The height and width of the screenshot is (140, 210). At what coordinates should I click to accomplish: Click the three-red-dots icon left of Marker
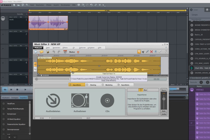(65, 52)
